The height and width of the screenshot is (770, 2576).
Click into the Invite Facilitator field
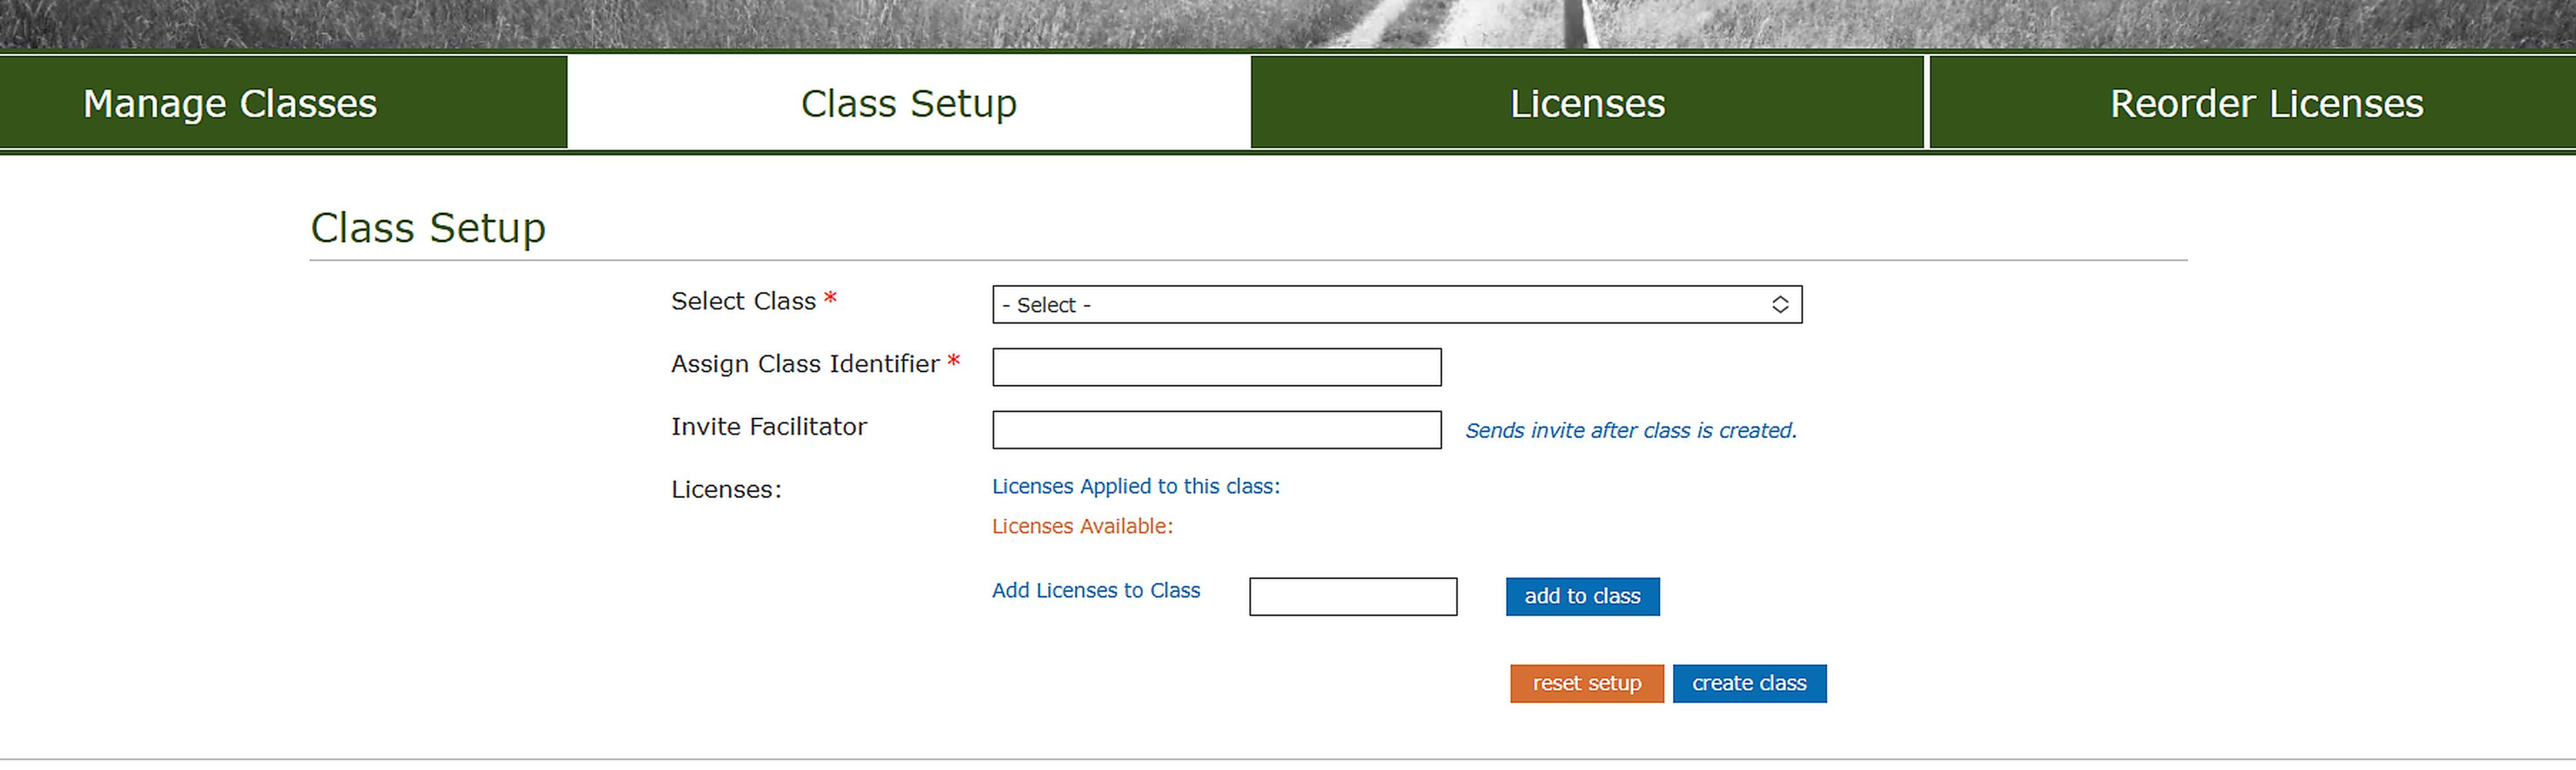pyautogui.click(x=1216, y=430)
